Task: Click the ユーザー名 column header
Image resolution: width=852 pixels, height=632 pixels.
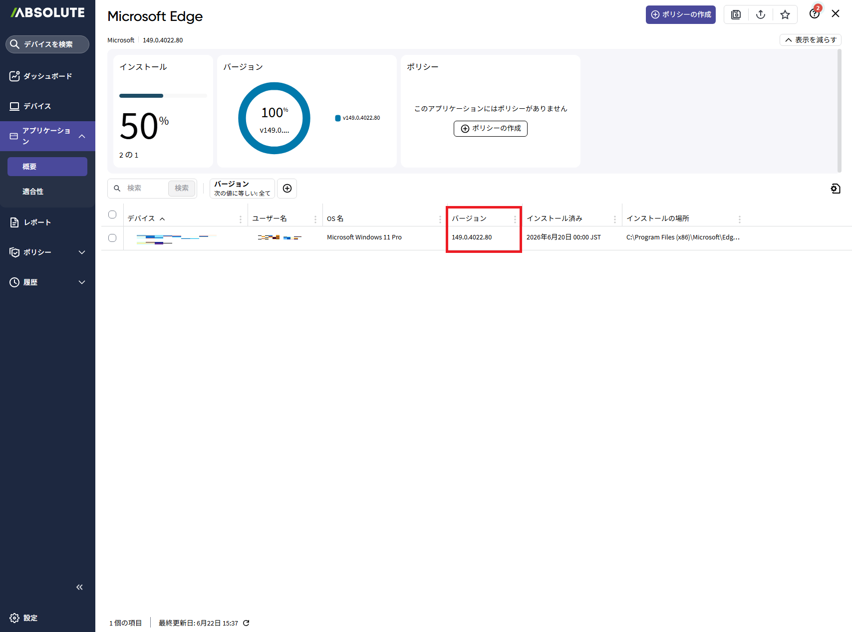Action: (270, 218)
